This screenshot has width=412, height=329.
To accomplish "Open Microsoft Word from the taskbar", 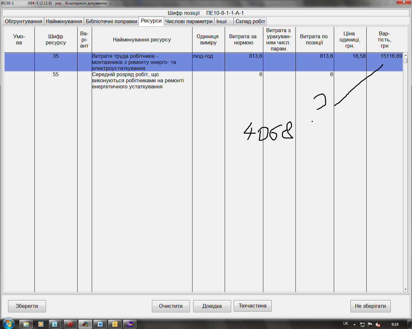I will 100,324.
